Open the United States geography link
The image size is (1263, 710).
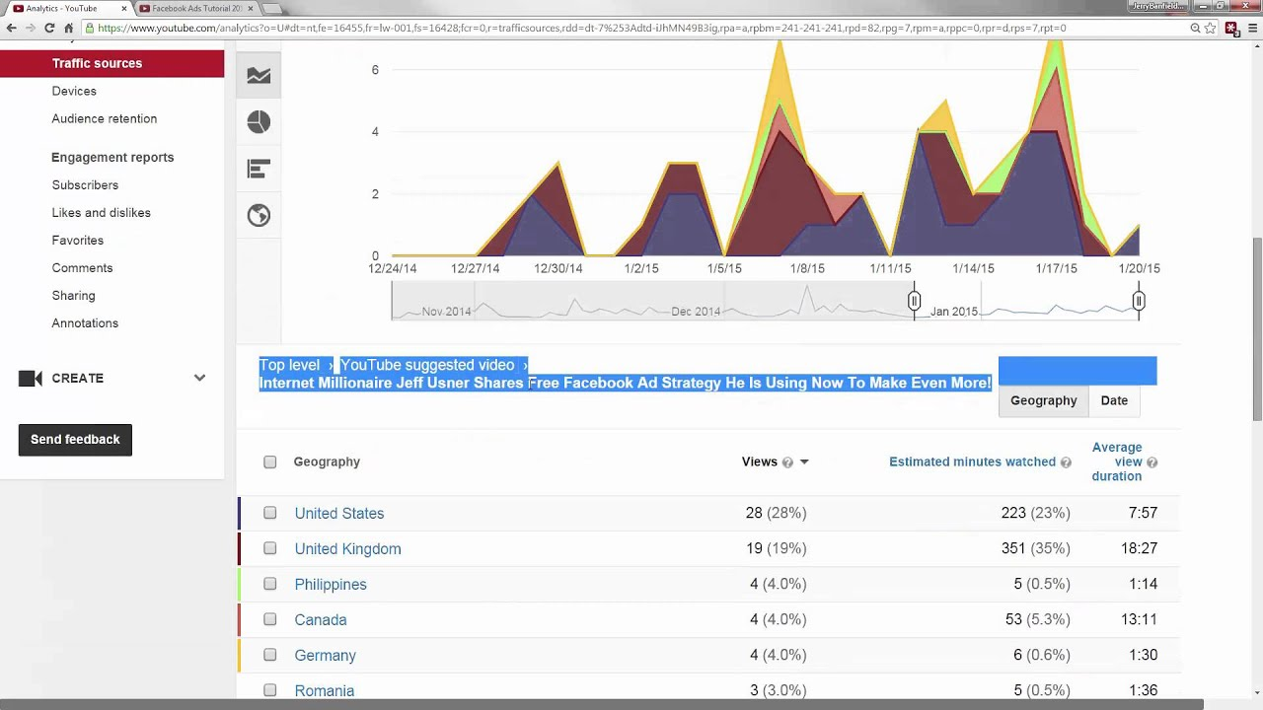tap(339, 514)
